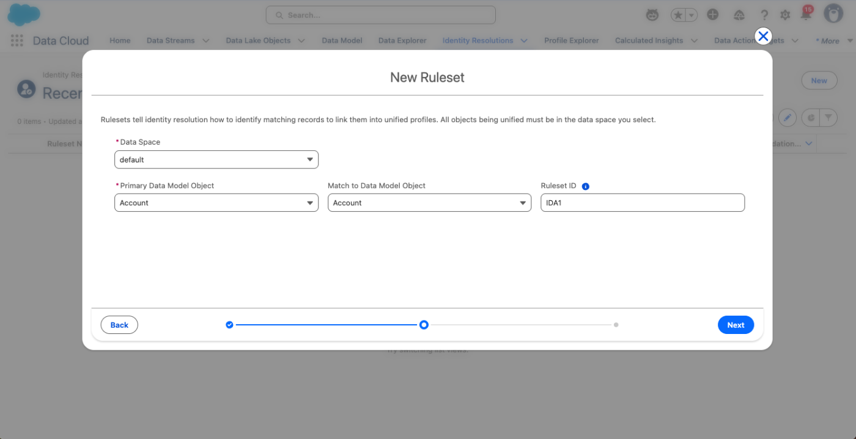The height and width of the screenshot is (439, 856).
Task: Click the Data Cloud app name
Action: pos(61,41)
